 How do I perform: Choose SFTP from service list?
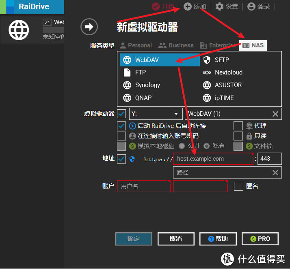[x=240, y=60]
